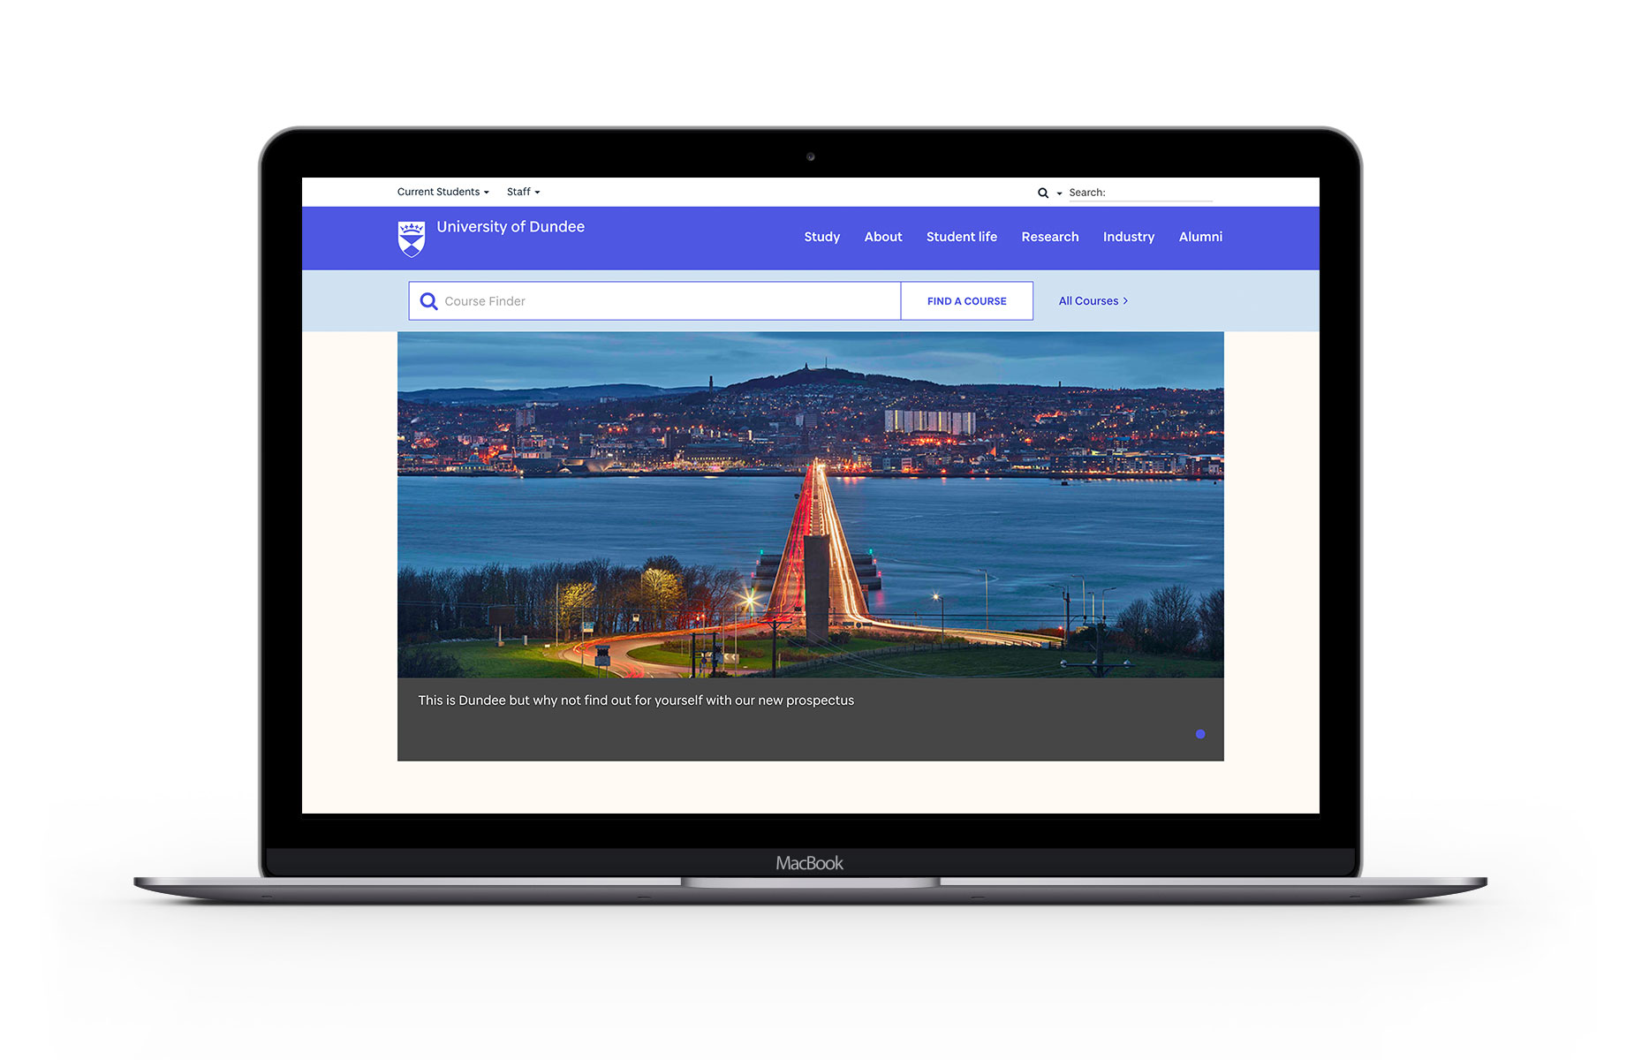
Task: Open the Current Students dropdown
Action: click(x=443, y=192)
